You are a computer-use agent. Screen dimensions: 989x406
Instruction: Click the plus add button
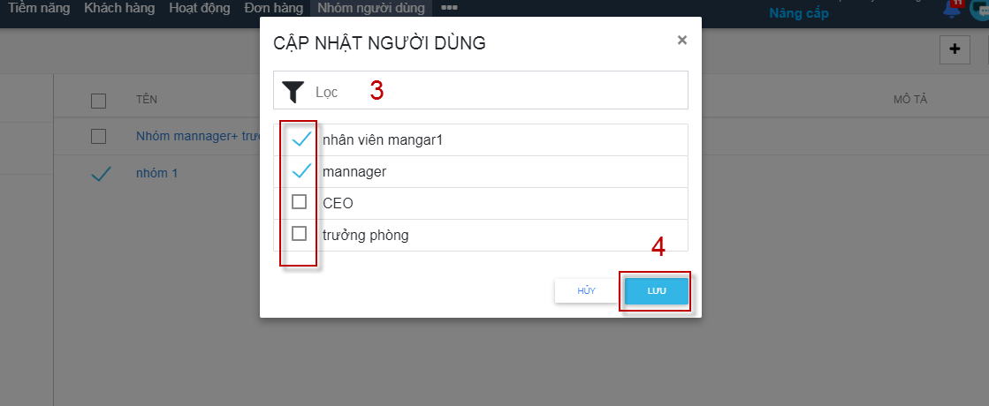pyautogui.click(x=955, y=49)
